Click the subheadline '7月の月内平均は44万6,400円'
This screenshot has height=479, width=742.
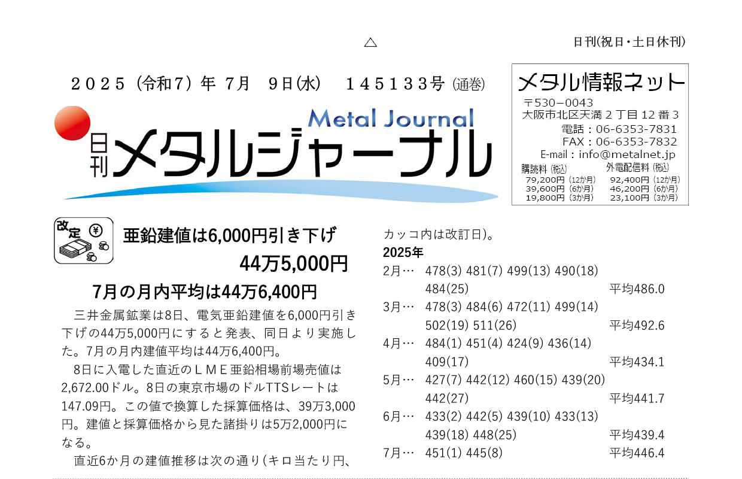click(x=205, y=292)
